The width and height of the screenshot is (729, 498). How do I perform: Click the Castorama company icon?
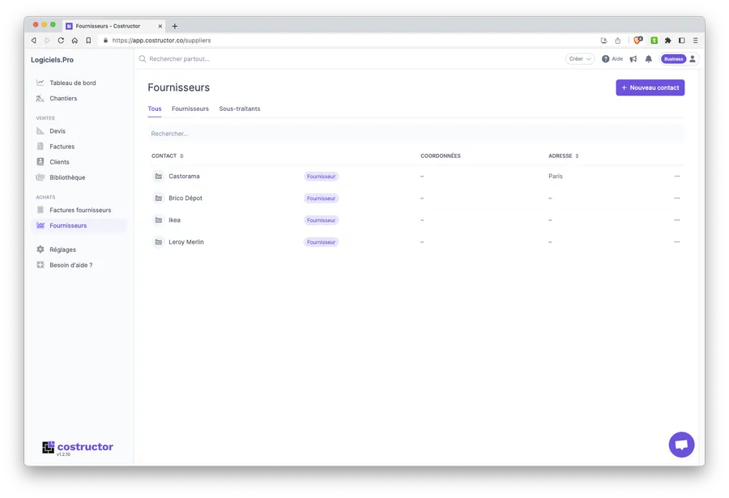click(x=159, y=177)
